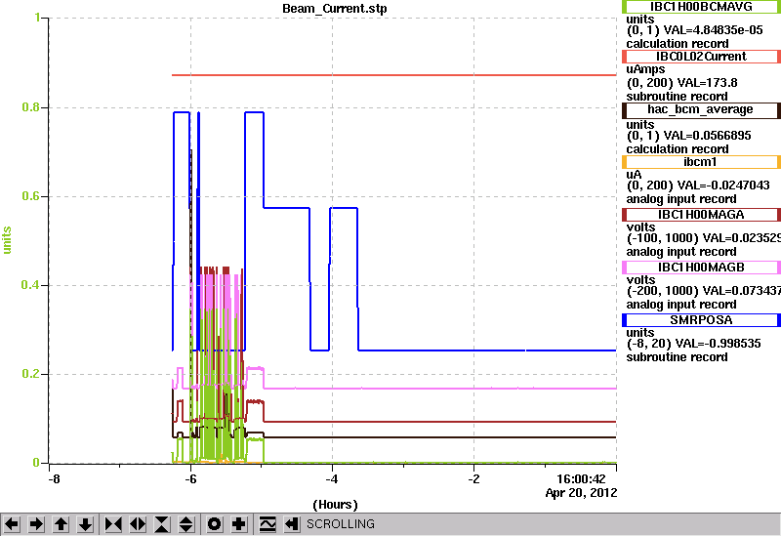Click 'uA' units under ibcm1

click(x=634, y=175)
